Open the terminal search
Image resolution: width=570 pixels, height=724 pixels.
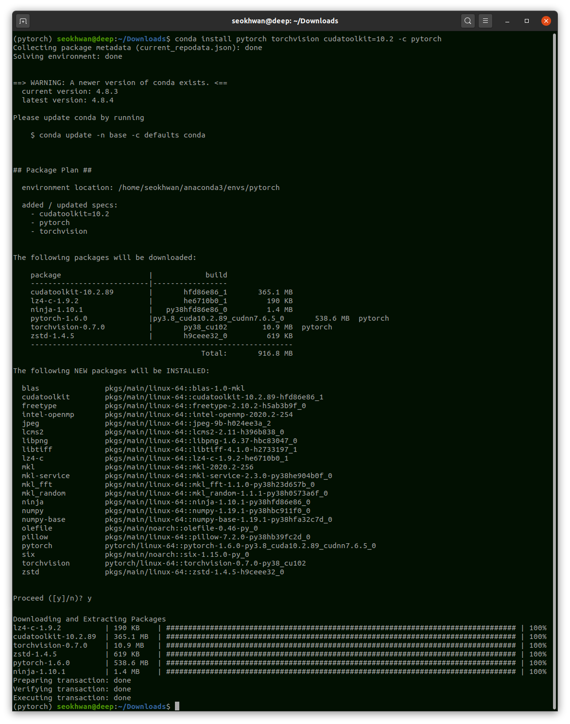pyautogui.click(x=468, y=21)
